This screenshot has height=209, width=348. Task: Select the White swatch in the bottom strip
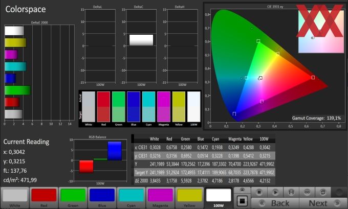(15, 197)
